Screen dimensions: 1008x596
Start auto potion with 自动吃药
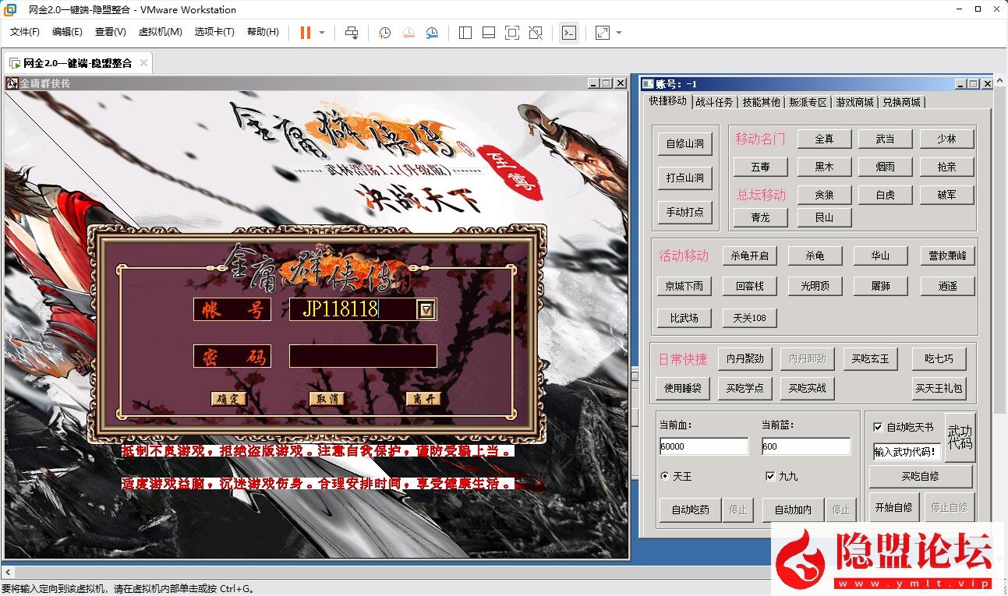(691, 510)
